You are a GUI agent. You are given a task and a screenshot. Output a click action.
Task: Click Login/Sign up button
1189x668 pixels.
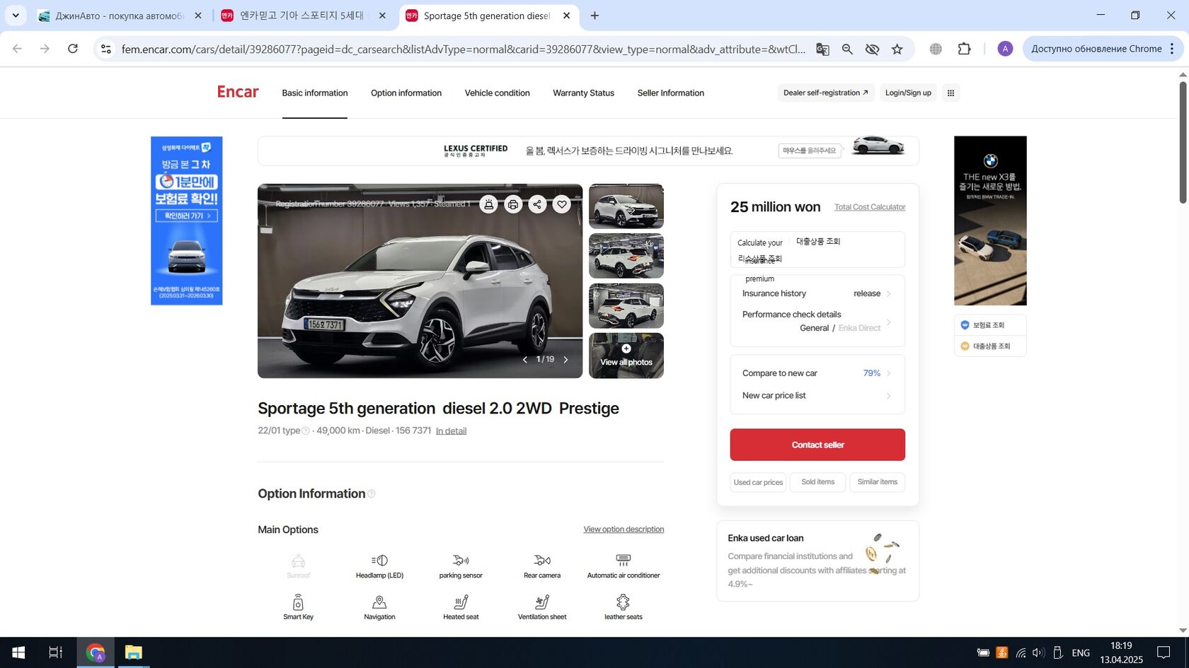908,93
